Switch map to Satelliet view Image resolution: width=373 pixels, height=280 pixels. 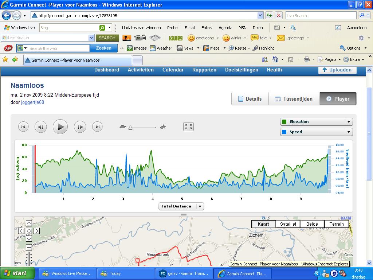288,224
